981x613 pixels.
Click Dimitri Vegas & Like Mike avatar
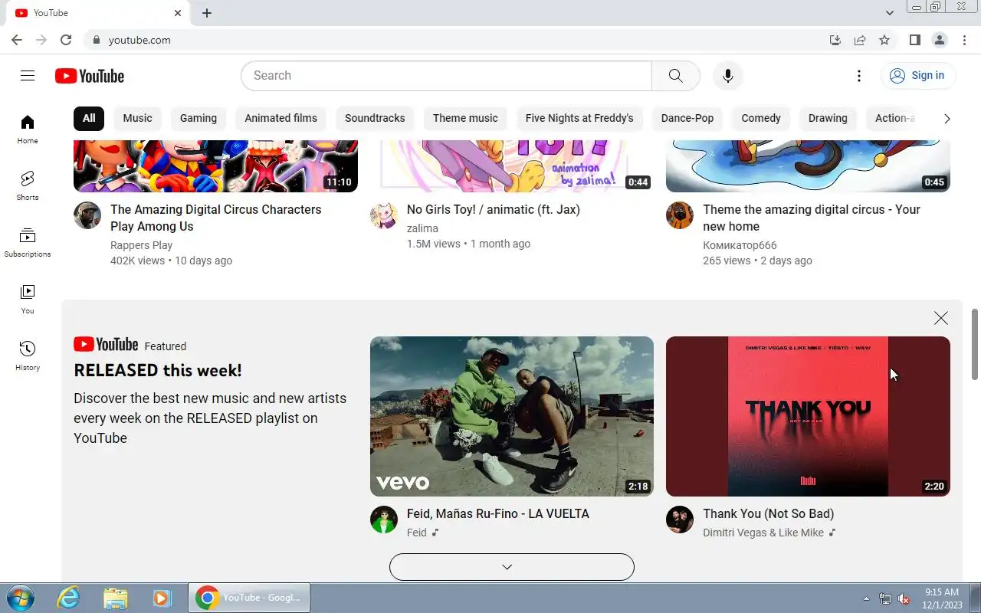[680, 520]
